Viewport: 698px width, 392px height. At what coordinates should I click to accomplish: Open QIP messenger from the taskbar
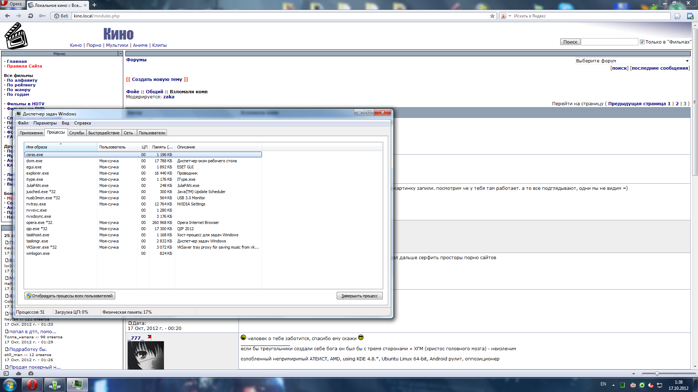tap(55, 385)
